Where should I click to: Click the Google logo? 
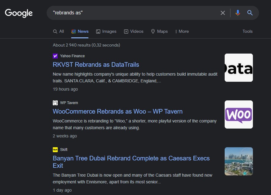point(19,13)
